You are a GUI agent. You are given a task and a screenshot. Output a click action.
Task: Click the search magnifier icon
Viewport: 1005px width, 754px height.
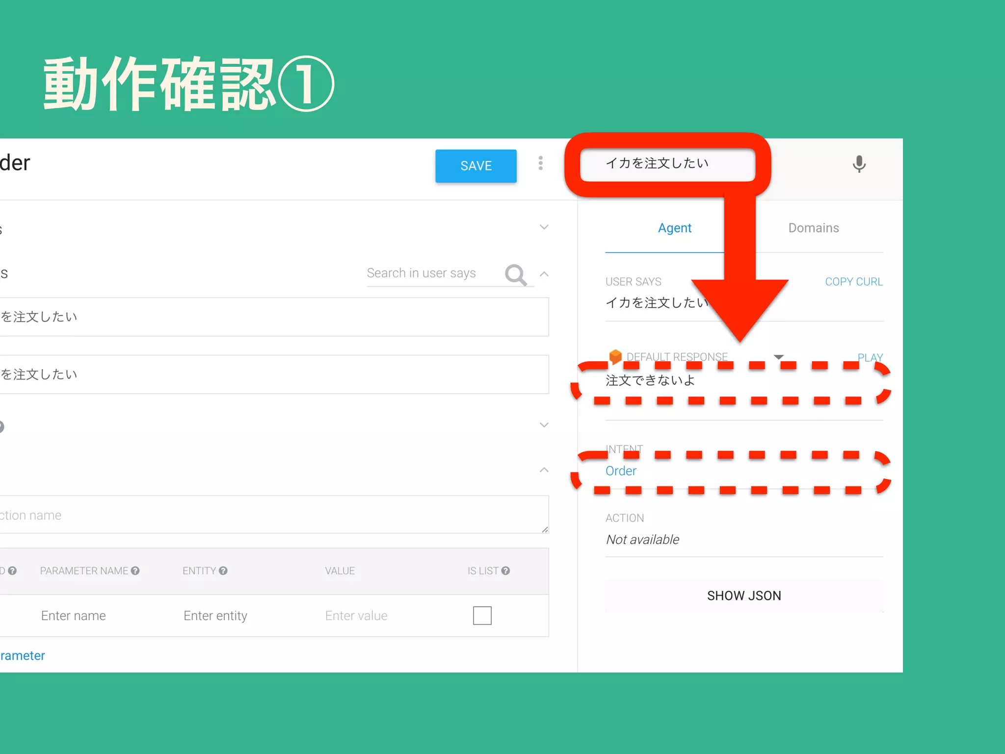point(516,274)
